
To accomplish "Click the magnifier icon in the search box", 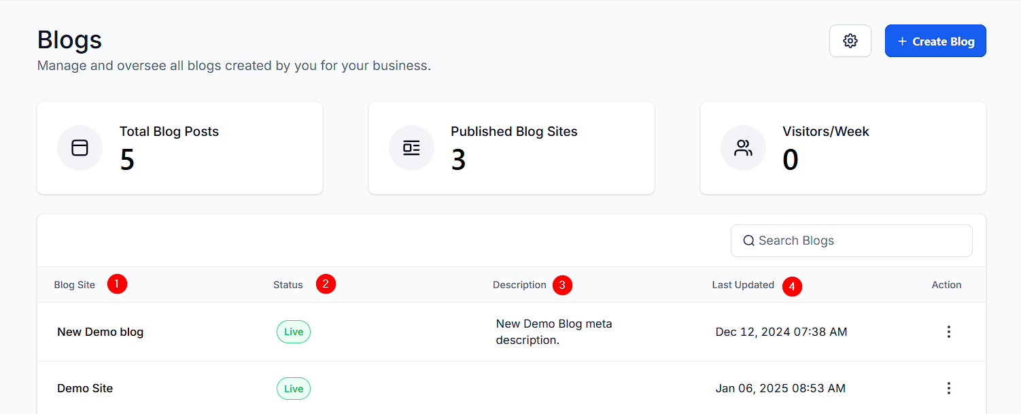I will 748,241.
